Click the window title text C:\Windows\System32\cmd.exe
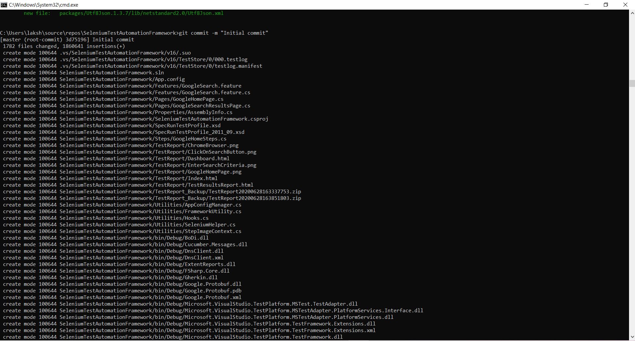The width and height of the screenshot is (635, 341). coord(44,5)
